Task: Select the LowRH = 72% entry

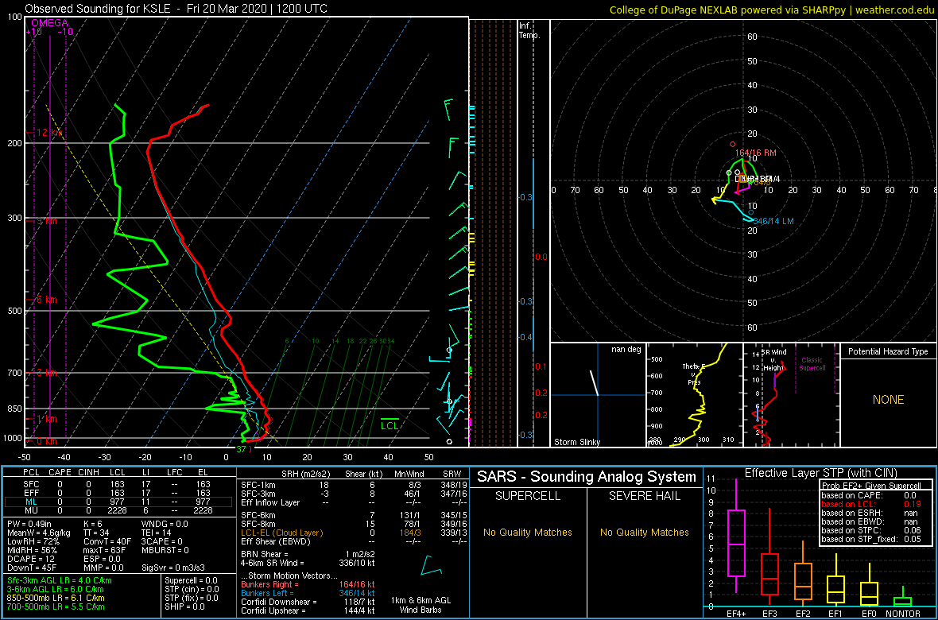Action: point(33,541)
